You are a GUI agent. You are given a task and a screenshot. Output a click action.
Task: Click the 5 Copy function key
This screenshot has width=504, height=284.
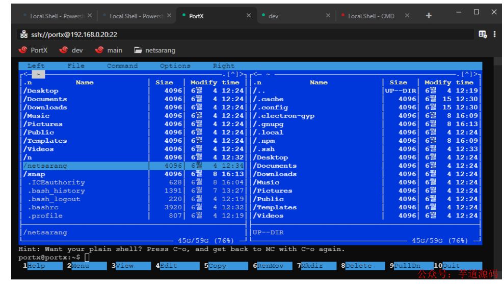226,266
